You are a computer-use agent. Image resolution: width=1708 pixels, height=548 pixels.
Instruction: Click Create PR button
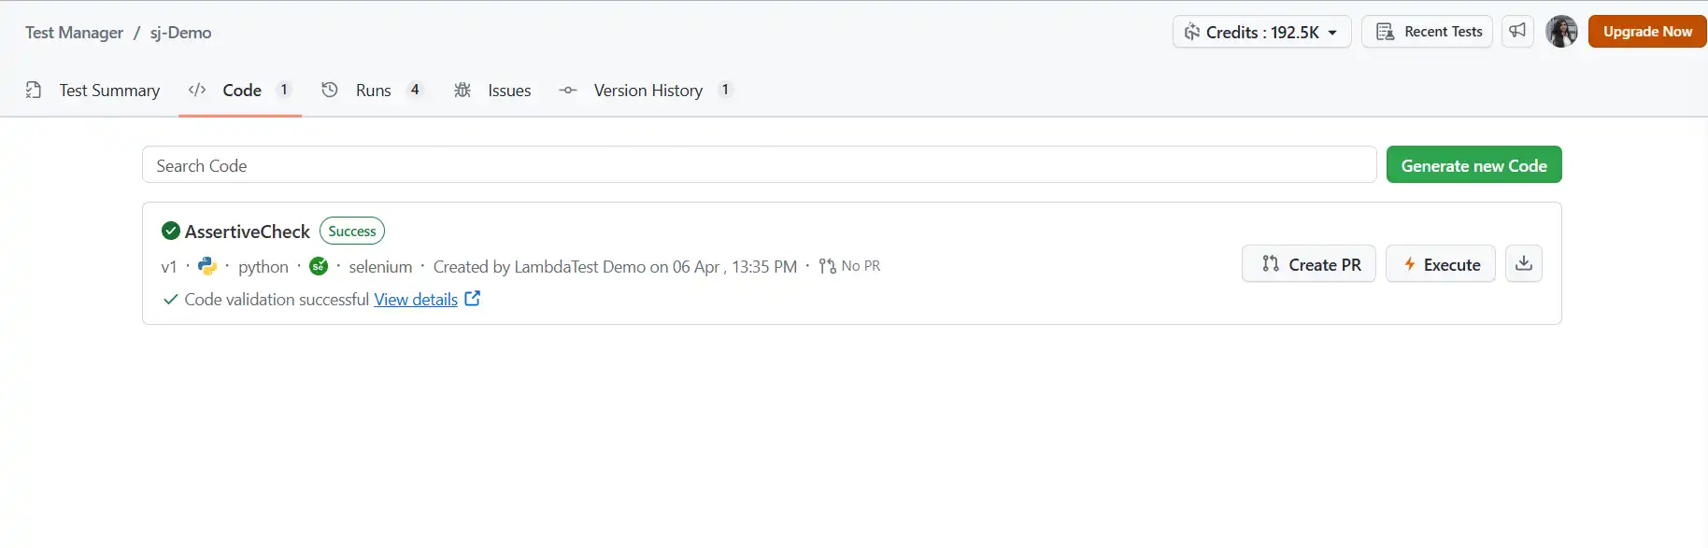click(x=1308, y=264)
